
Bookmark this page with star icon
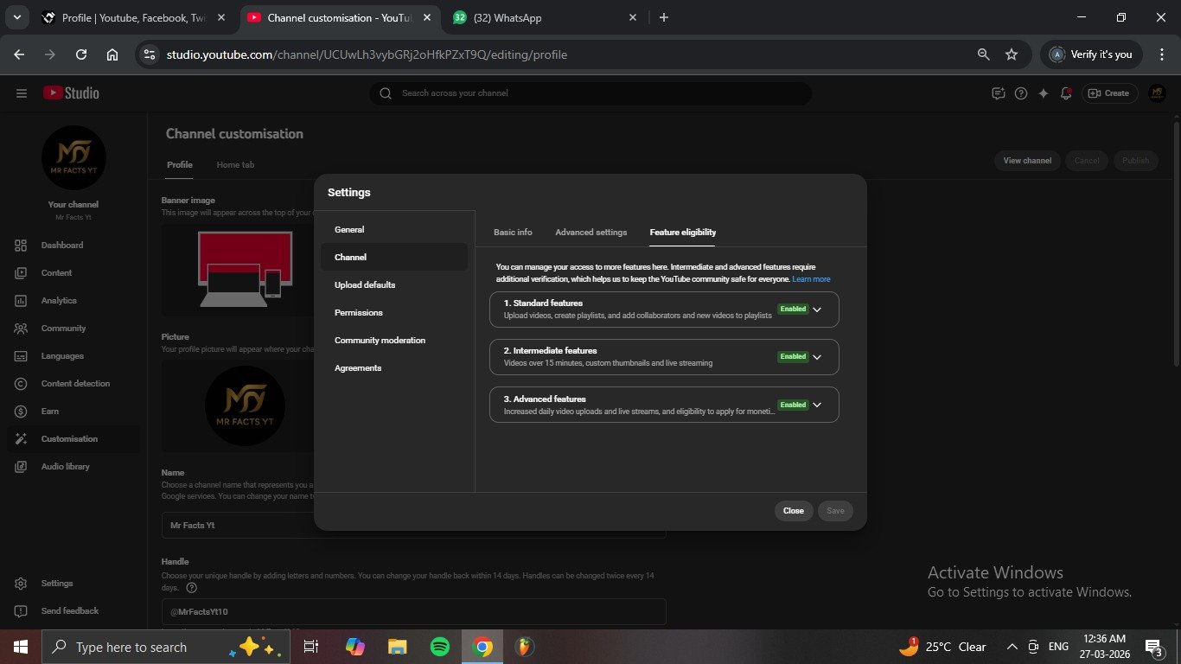tap(1012, 54)
